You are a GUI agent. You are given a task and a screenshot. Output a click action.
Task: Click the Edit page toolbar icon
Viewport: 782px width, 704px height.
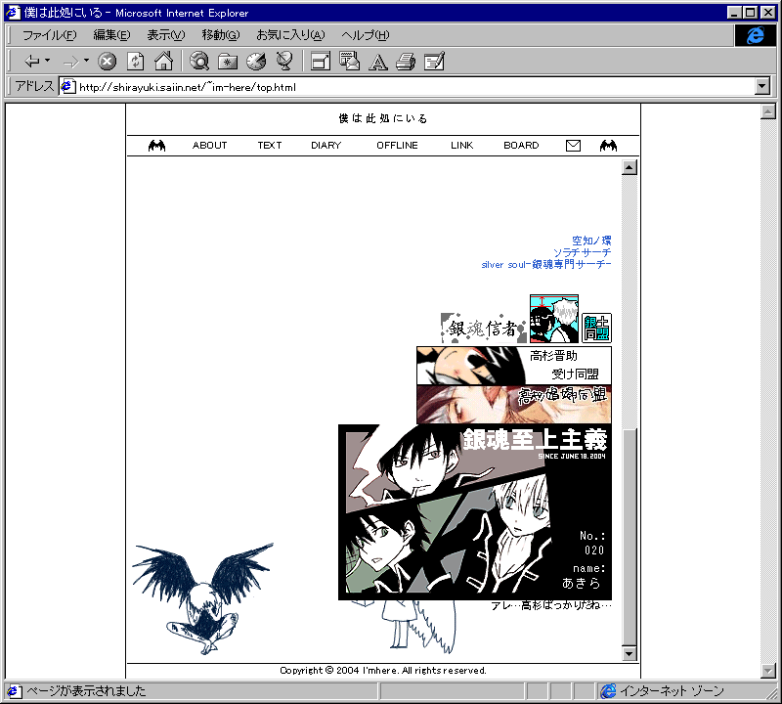pyautogui.click(x=434, y=62)
